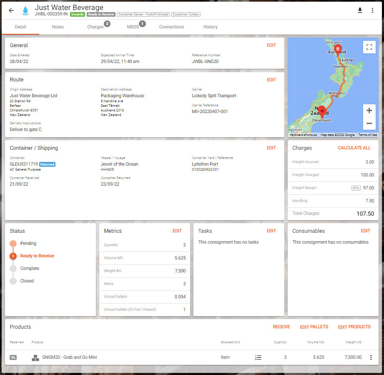384x375 pixels.
Task: Click the Customer Collect tag
Action: click(x=186, y=15)
